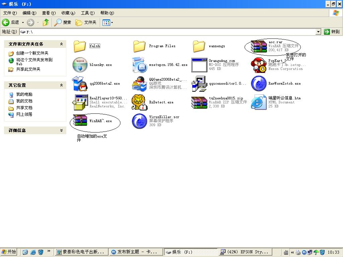
Task: Click the 开始 Start button on taskbar
Action: click(9, 252)
